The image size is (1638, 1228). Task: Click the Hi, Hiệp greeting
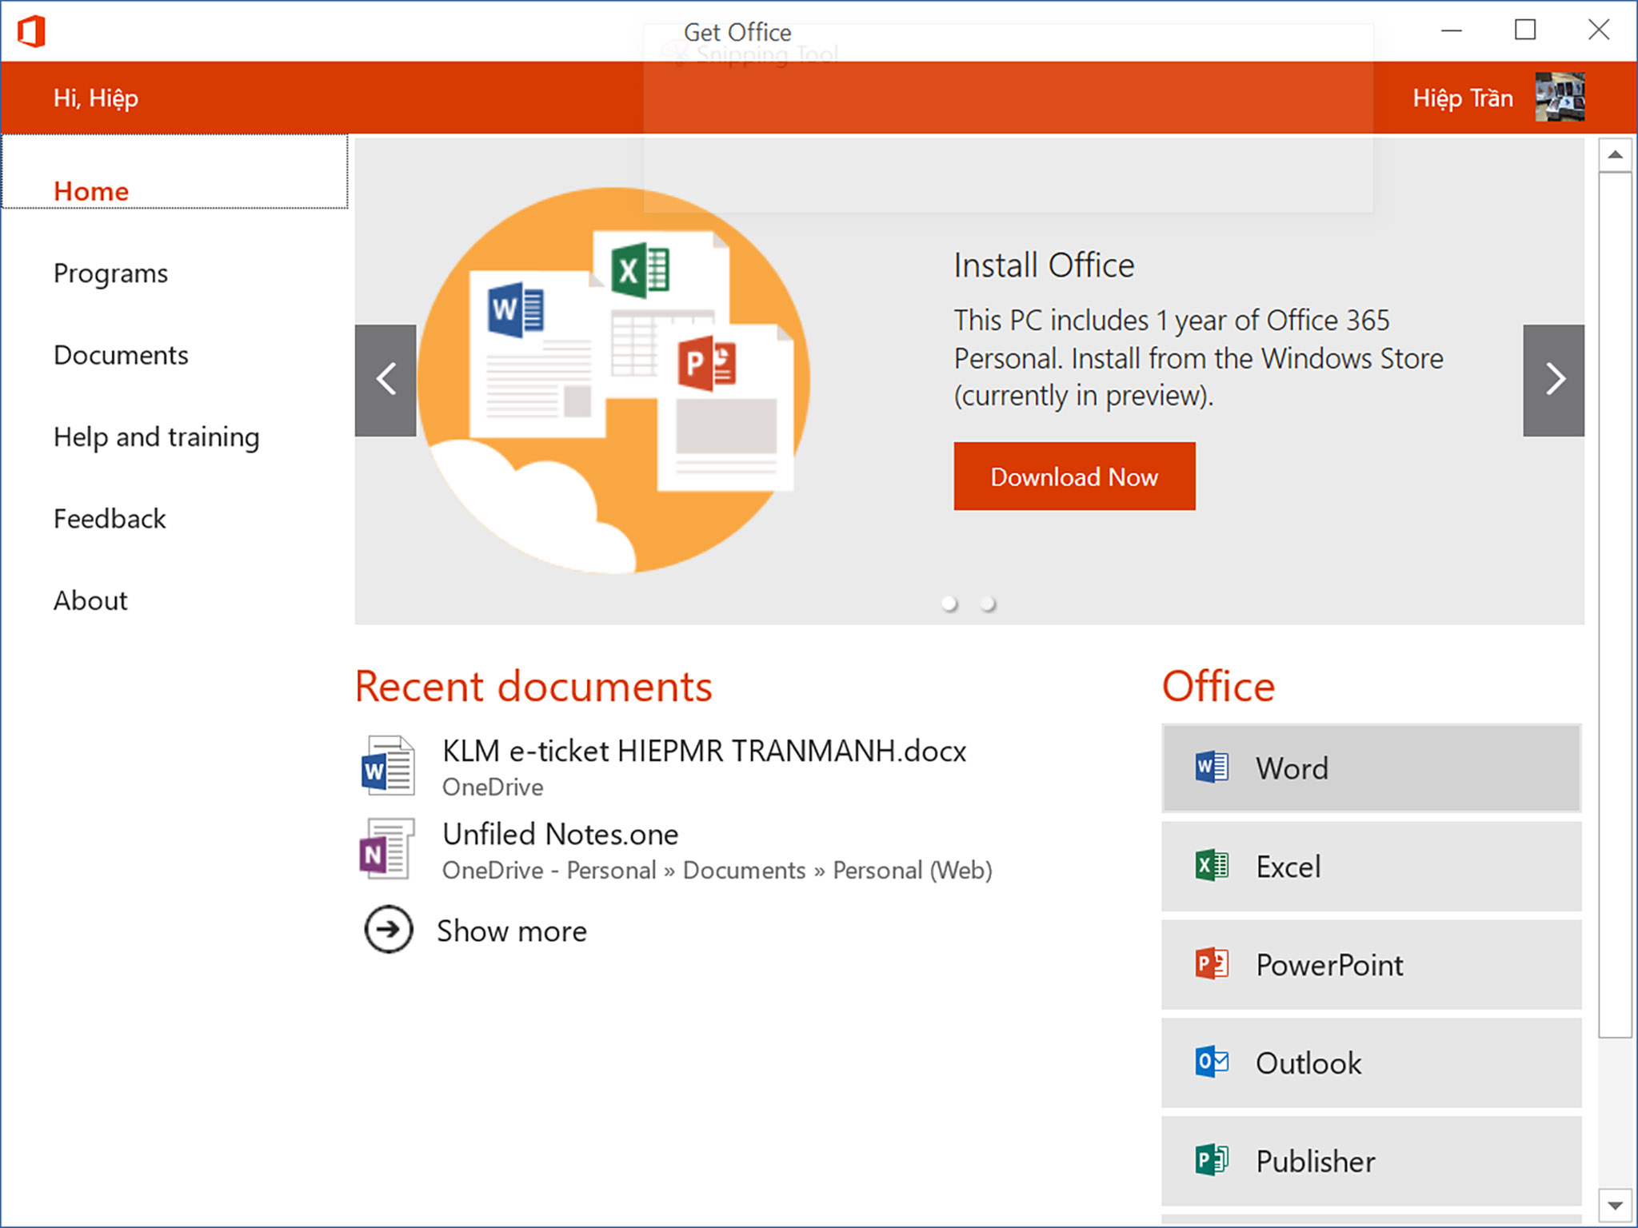coord(96,98)
